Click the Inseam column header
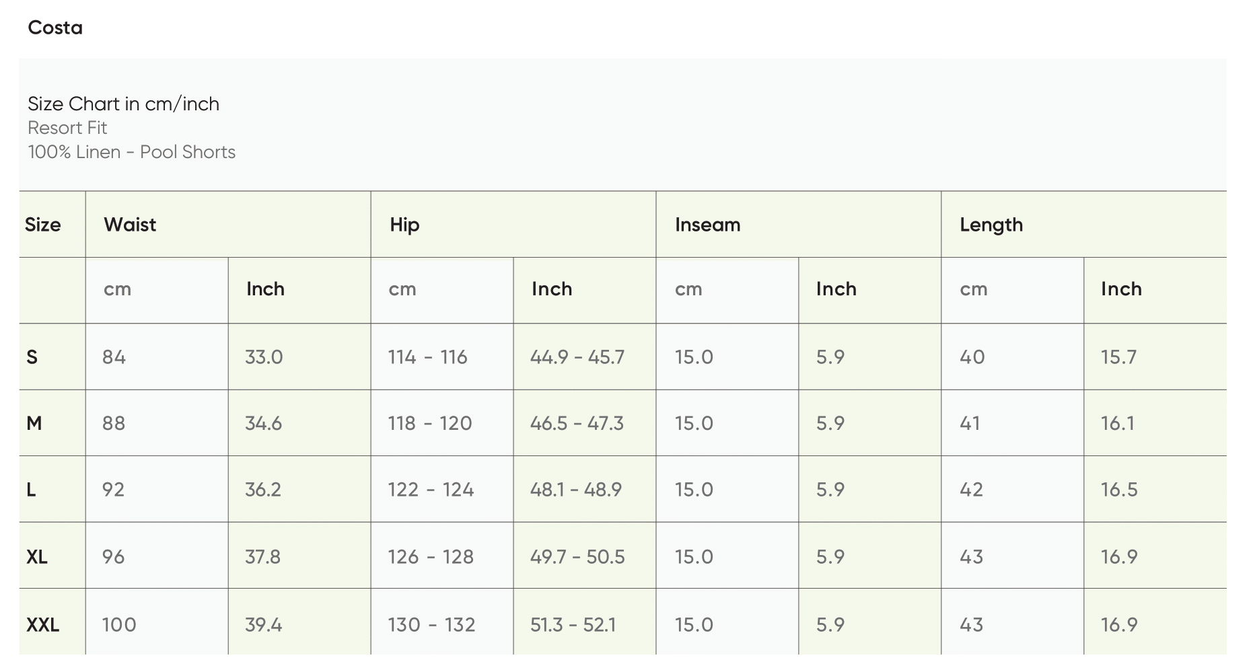Viewport: 1249px width, 666px height. point(707,225)
